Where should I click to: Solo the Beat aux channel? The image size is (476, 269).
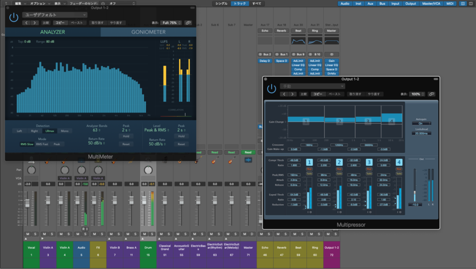coord(302,234)
